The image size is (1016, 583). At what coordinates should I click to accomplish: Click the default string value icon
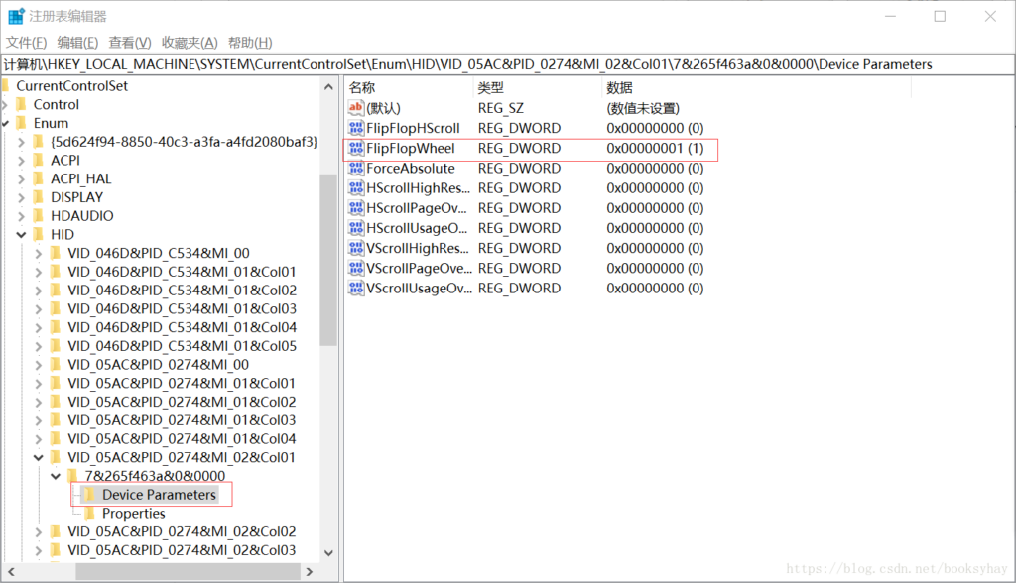pos(356,108)
